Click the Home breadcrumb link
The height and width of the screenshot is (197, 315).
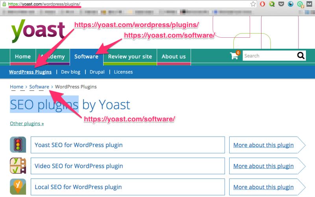click(x=17, y=87)
